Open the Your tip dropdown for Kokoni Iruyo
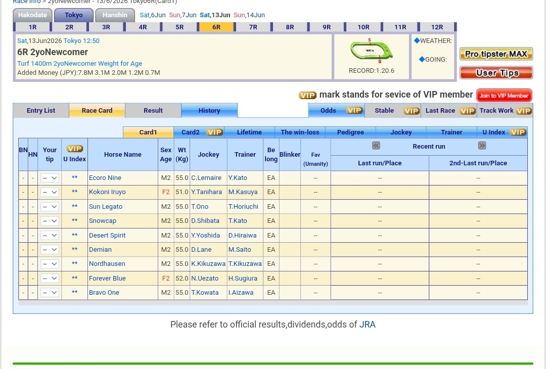Image resolution: width=546 pixels, height=369 pixels. click(x=50, y=192)
